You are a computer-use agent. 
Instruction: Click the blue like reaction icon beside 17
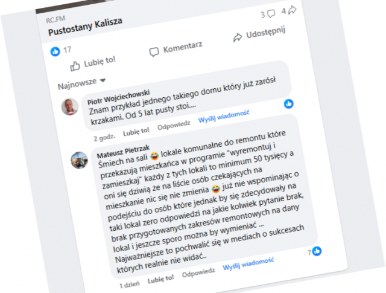point(55,51)
